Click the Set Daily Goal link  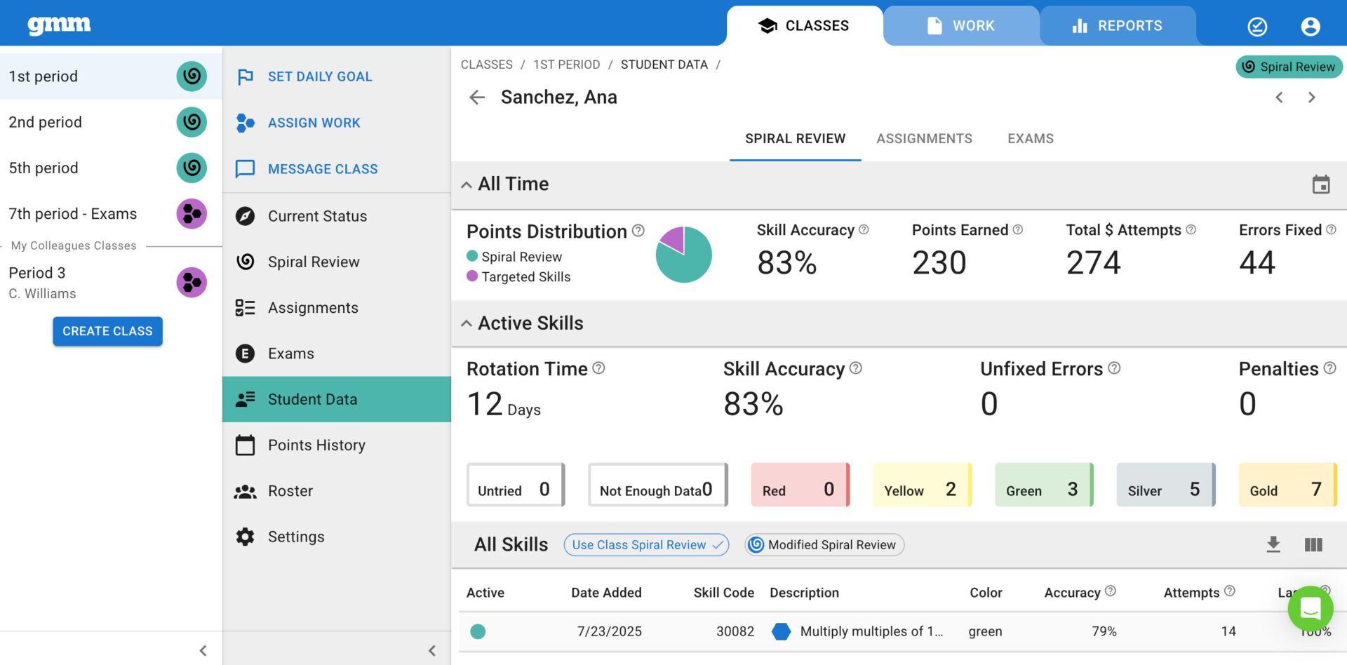coord(319,76)
